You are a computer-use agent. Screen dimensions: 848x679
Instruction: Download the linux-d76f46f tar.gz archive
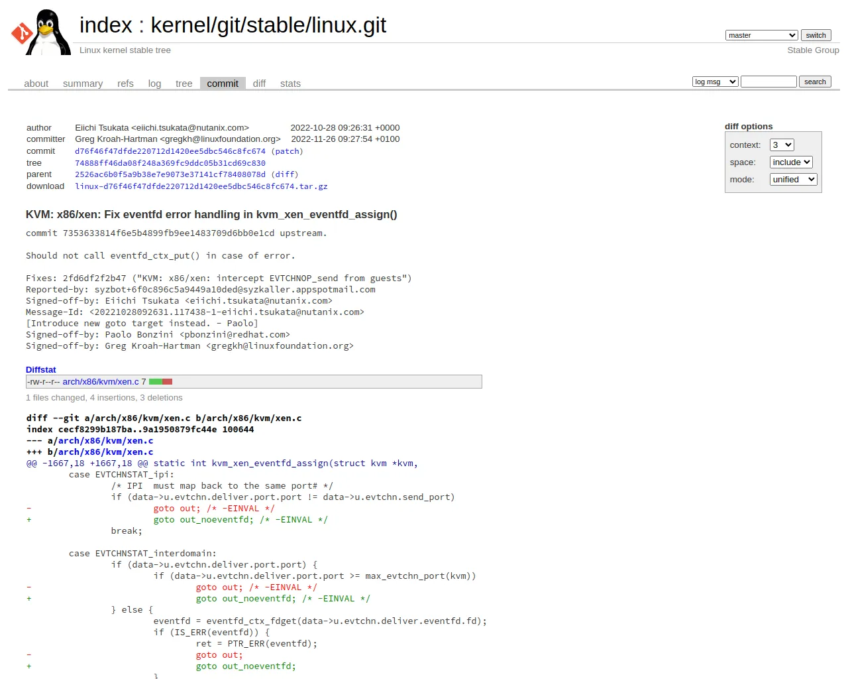(x=201, y=186)
